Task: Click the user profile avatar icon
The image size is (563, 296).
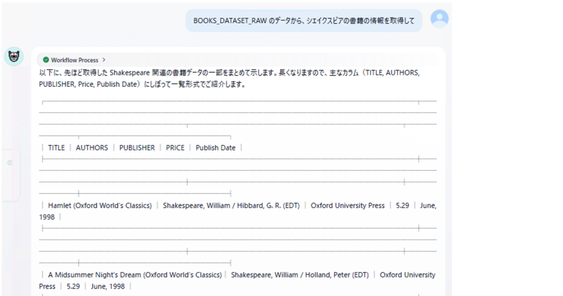Action: click(440, 19)
